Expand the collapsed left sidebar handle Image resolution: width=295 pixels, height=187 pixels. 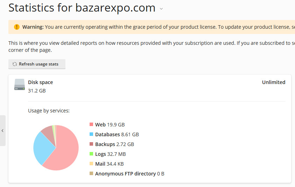pos(2,131)
